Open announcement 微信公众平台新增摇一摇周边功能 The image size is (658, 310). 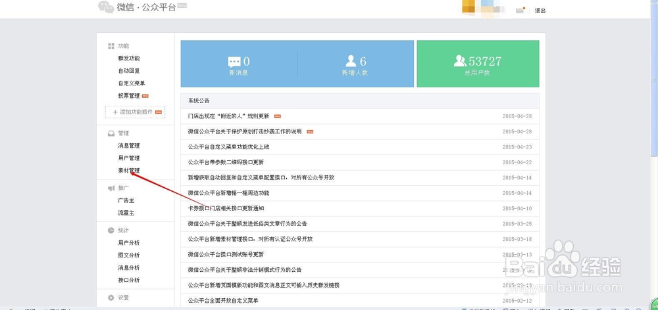(228, 193)
